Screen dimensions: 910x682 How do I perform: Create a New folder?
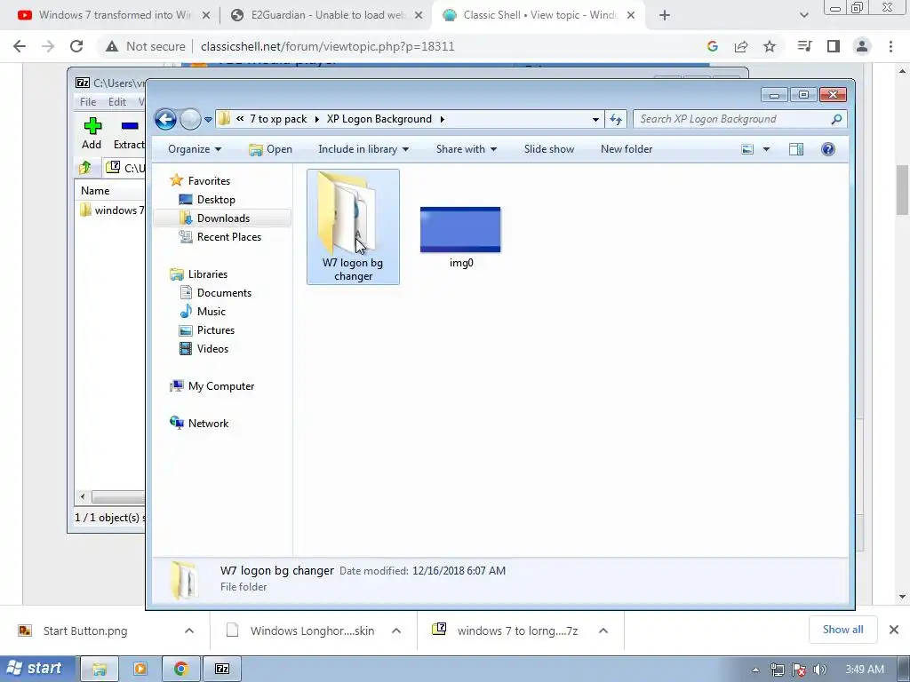point(627,149)
